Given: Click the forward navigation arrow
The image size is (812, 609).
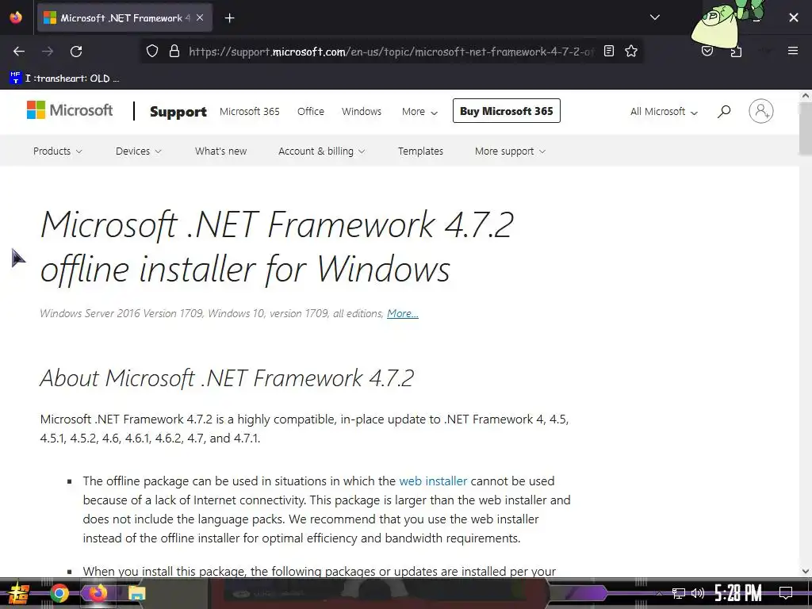Looking at the screenshot, I should [x=48, y=52].
